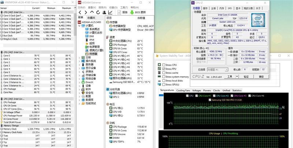Screen dimensions: 293x148
Task: Switch to CPU-Z 内存 tab
Action: click(222, 8)
